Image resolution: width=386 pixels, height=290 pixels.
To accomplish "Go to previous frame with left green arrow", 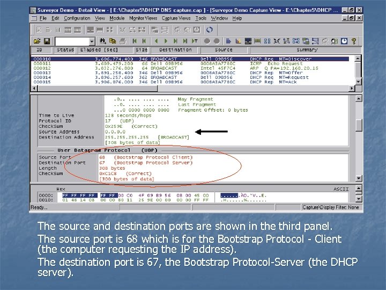I will [x=156, y=41].
